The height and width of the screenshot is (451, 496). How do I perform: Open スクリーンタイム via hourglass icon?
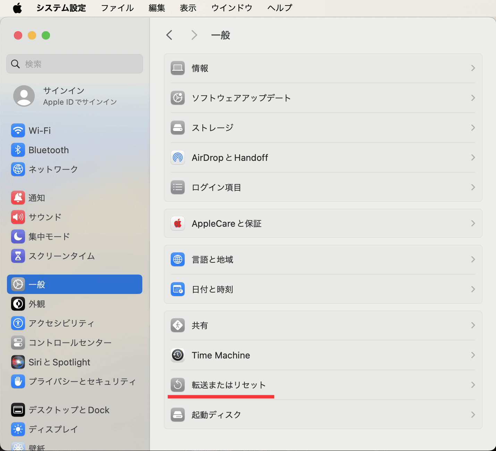pos(18,256)
